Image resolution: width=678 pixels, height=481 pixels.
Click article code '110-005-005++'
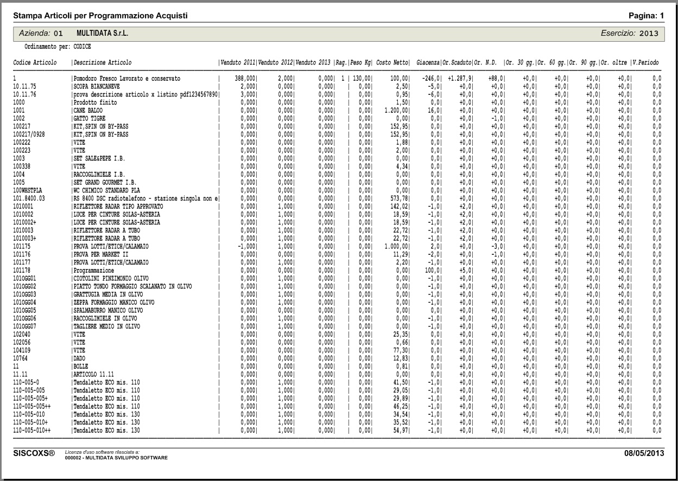(32, 406)
